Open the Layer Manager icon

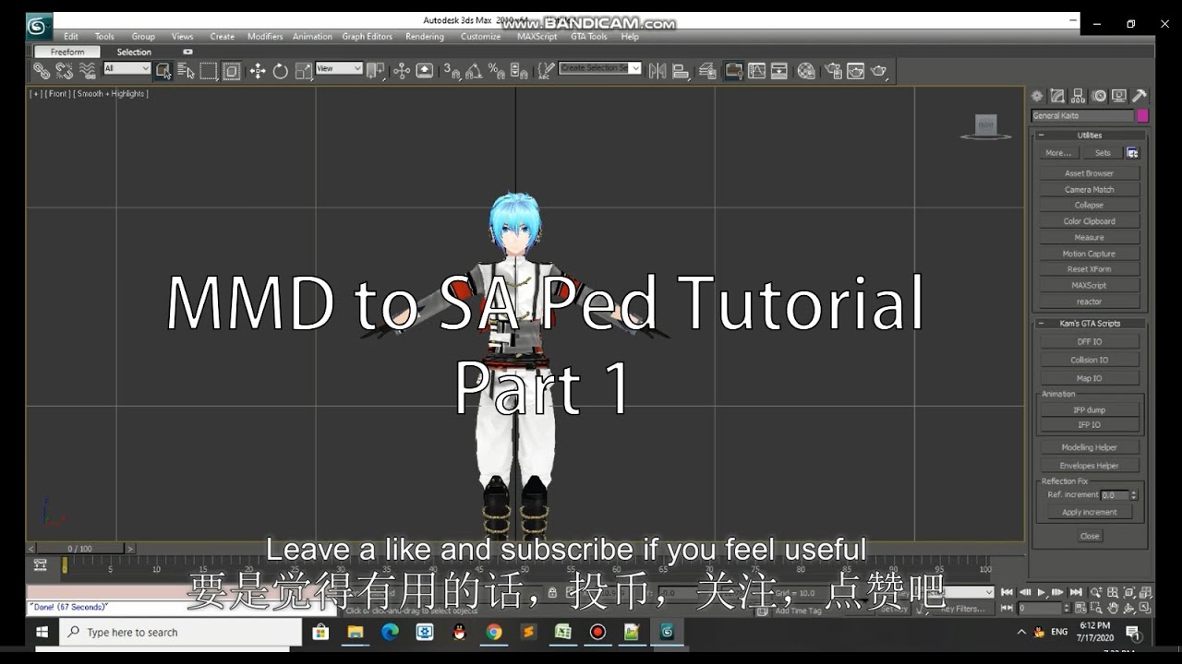(707, 70)
